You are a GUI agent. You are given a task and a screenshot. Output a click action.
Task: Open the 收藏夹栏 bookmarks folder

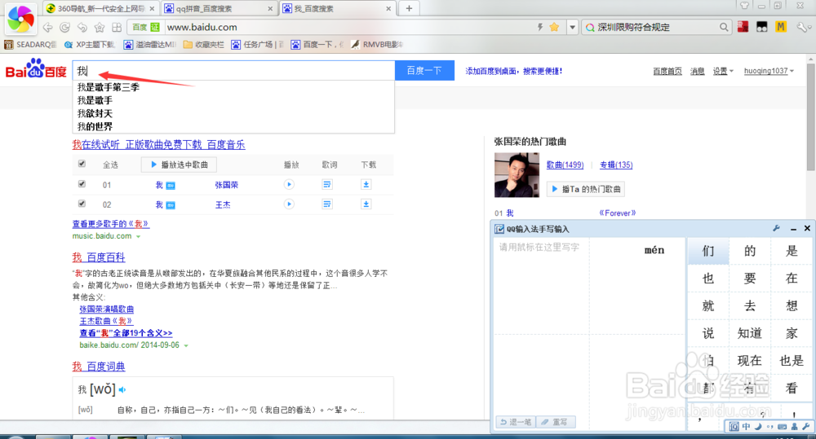point(204,45)
